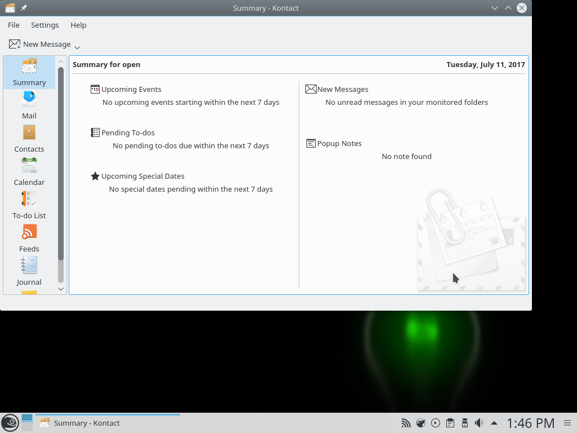Switch to the Contacts view
This screenshot has height=433, width=577.
tap(29, 139)
